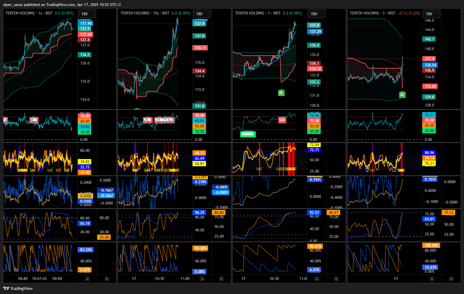Toggle A auto-scale button in 3-minute chart
This screenshot has width=464, height=294.
[432, 279]
